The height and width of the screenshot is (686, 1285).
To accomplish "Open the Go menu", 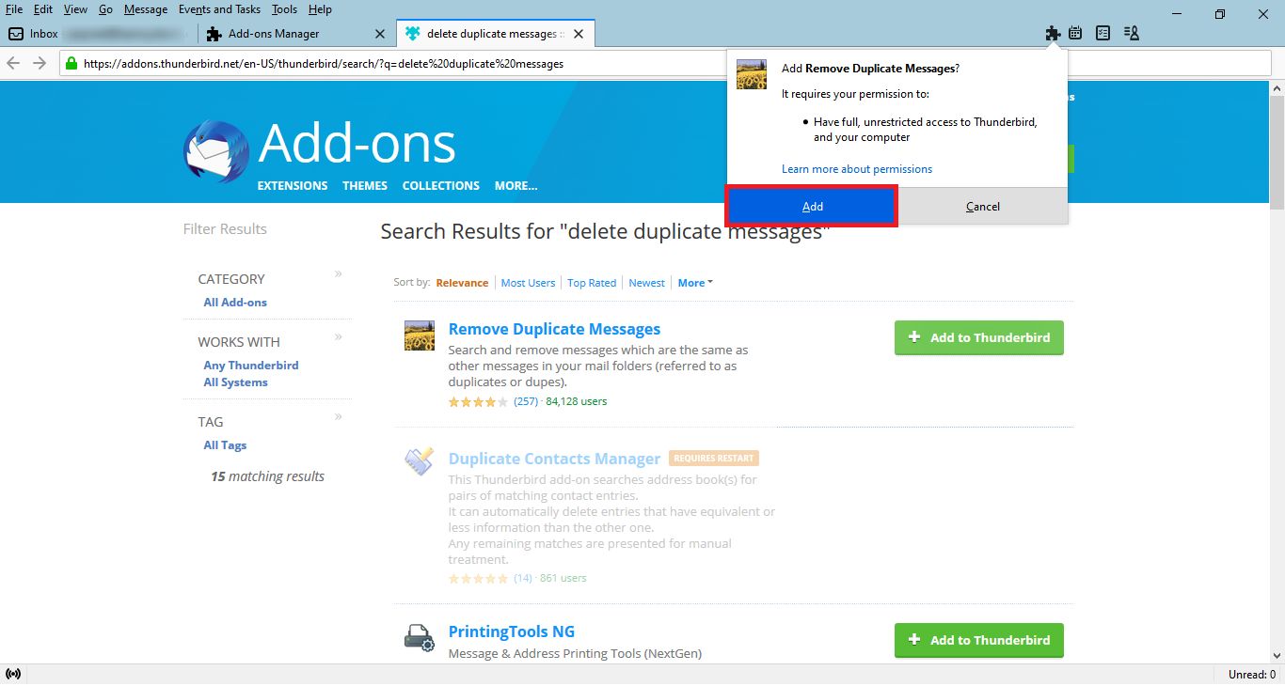I will click(x=105, y=9).
